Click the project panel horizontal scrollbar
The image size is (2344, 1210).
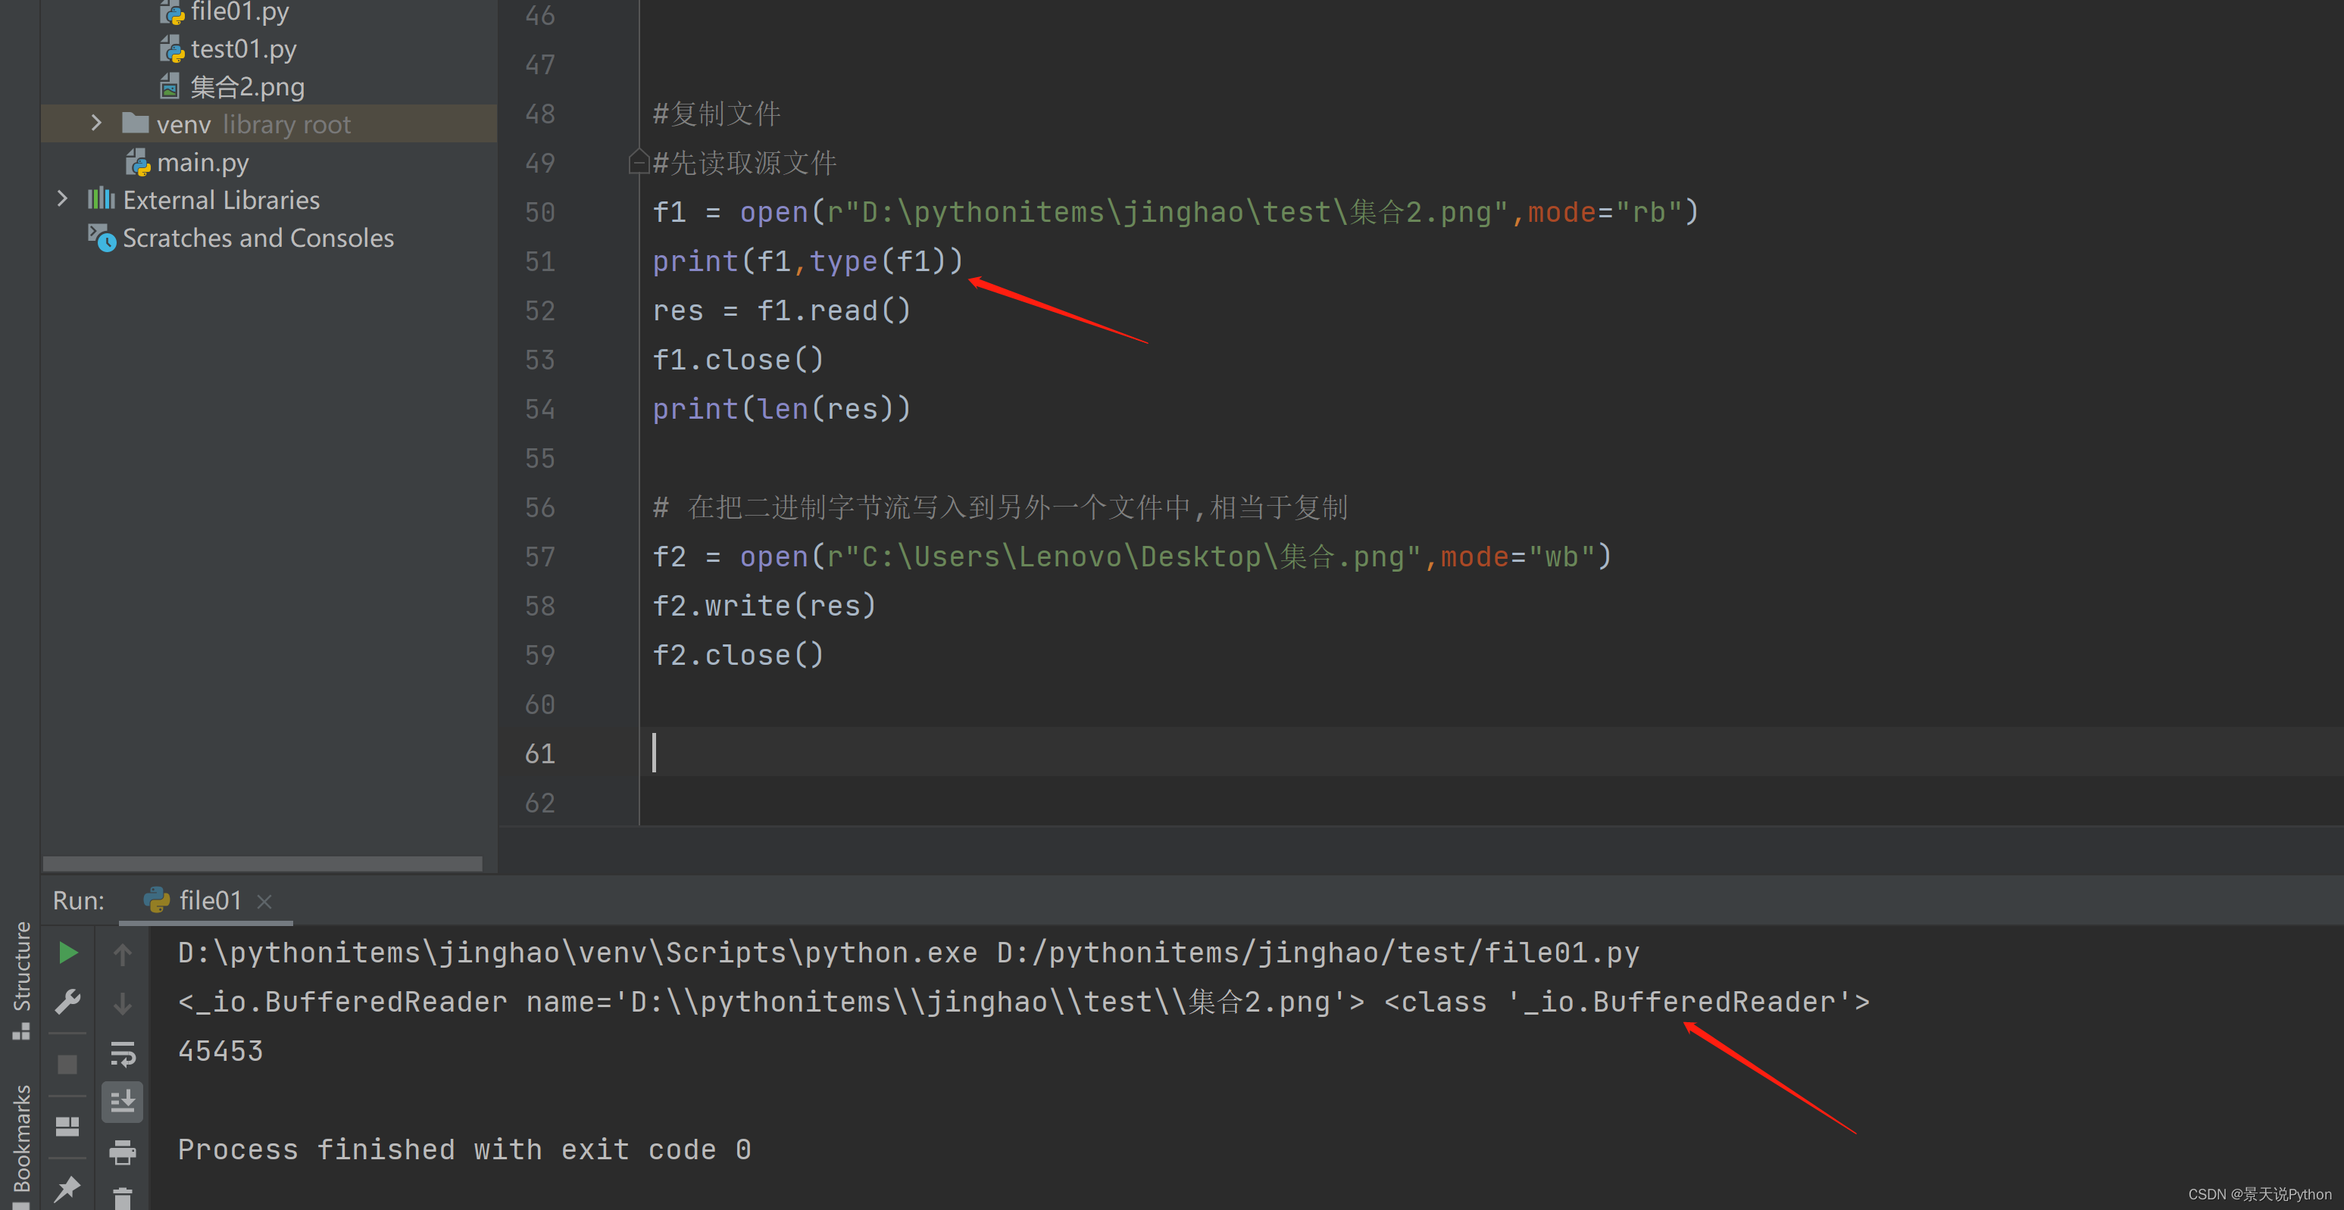(x=262, y=862)
